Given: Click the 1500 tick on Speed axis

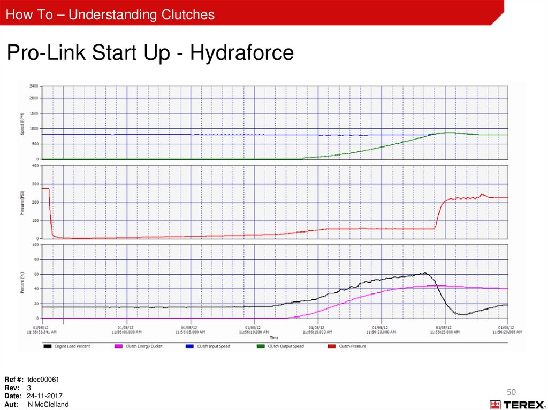Looking at the screenshot, I should coord(34,113).
